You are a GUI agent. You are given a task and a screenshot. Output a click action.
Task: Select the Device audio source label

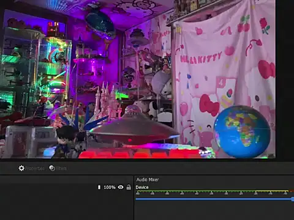[x=142, y=187]
